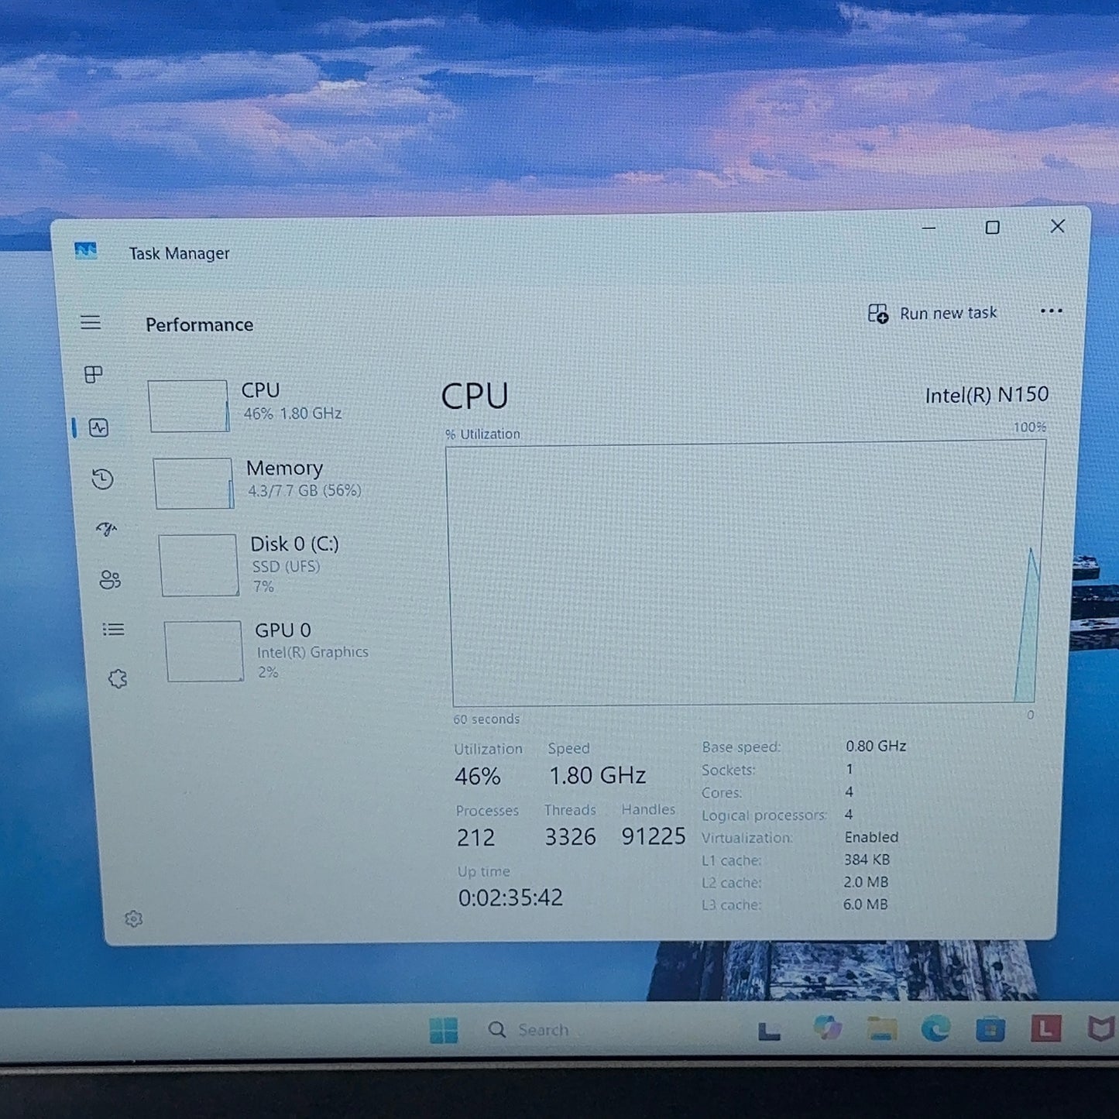Open the Windows Start button
This screenshot has height=1119, width=1119.
444,1030
